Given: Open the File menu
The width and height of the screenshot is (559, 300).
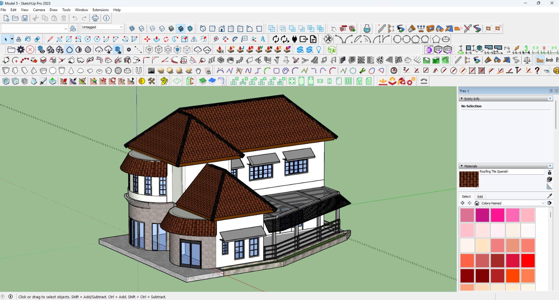Looking at the screenshot, I should click(3, 10).
